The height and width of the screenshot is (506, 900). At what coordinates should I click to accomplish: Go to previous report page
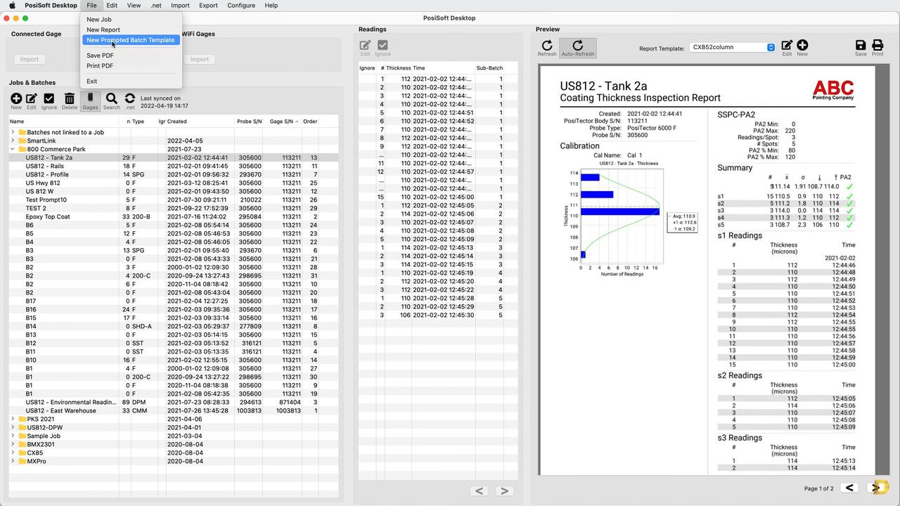[x=849, y=488]
